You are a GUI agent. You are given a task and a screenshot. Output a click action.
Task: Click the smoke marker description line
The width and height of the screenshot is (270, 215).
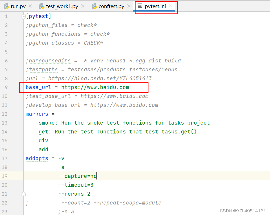tap(124, 123)
